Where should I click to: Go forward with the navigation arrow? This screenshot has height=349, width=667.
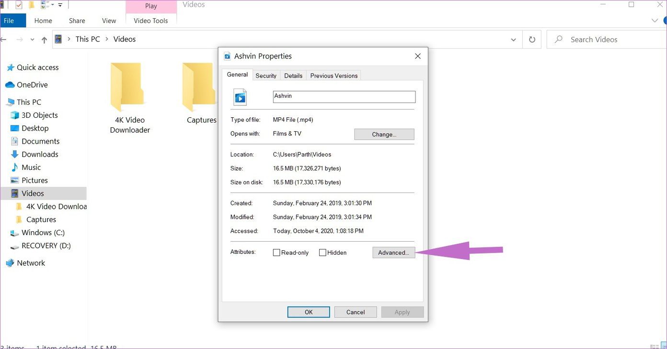[x=20, y=40]
